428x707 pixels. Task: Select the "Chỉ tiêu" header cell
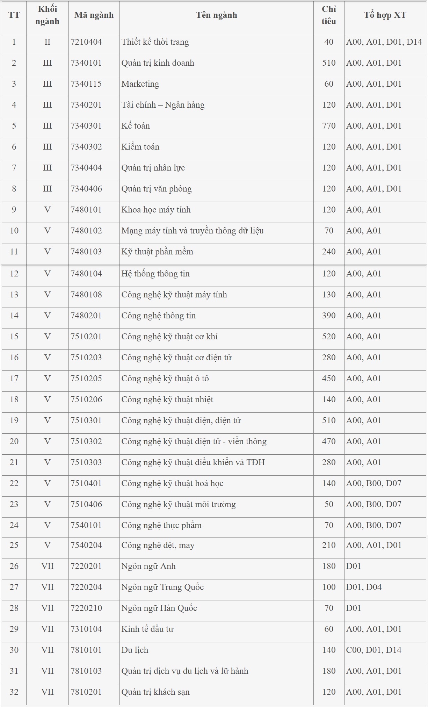pos(328,15)
